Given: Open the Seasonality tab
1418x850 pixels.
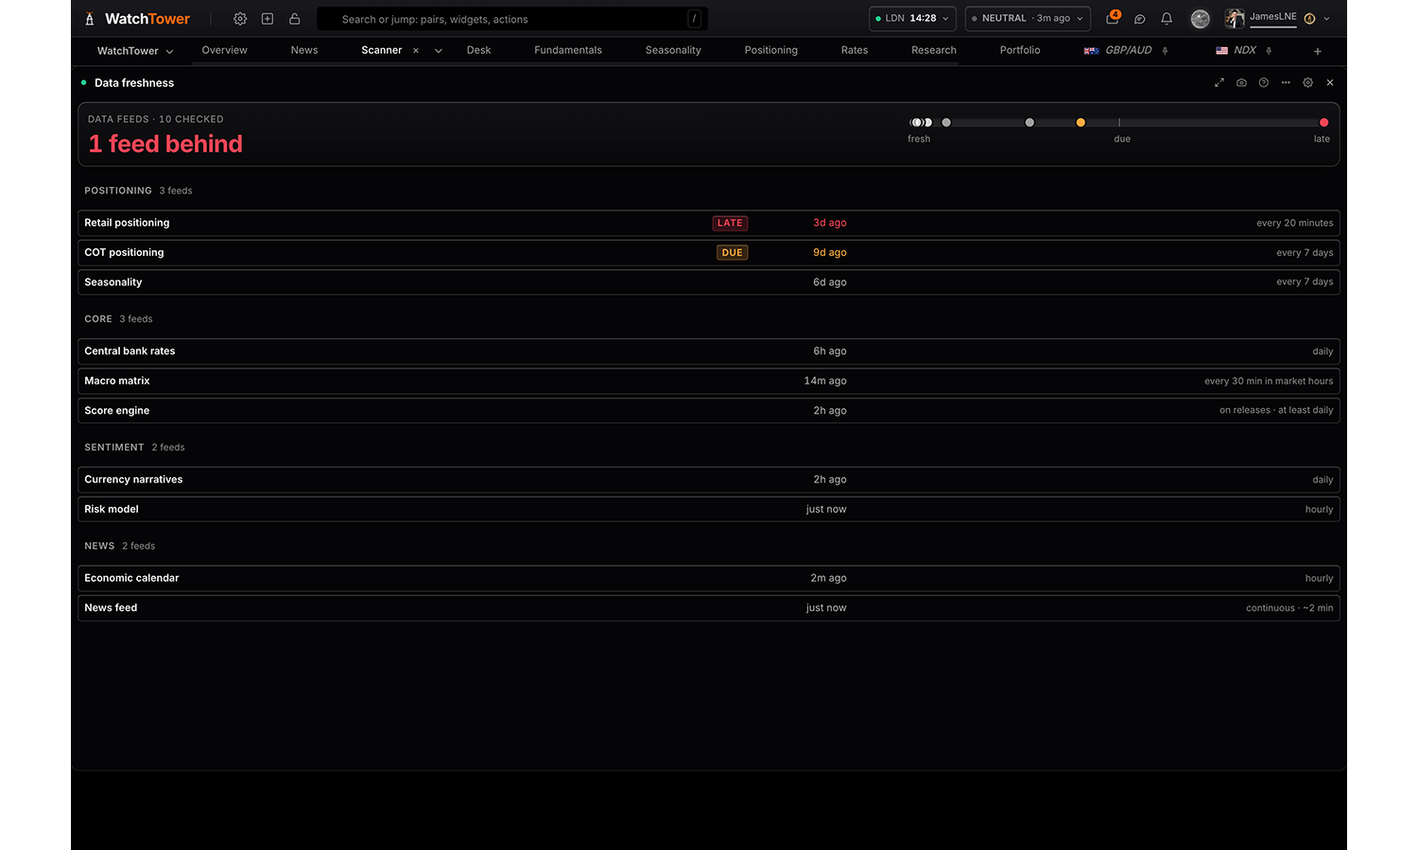Looking at the screenshot, I should coord(673,50).
